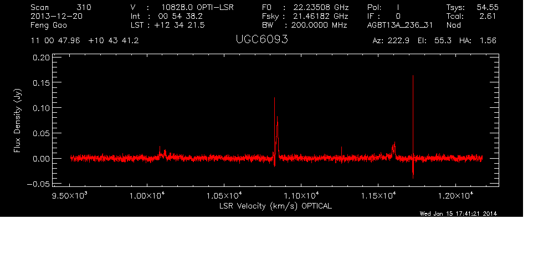Click the 9.50×10³ velocity tick label
533x271 pixels.
70,196
